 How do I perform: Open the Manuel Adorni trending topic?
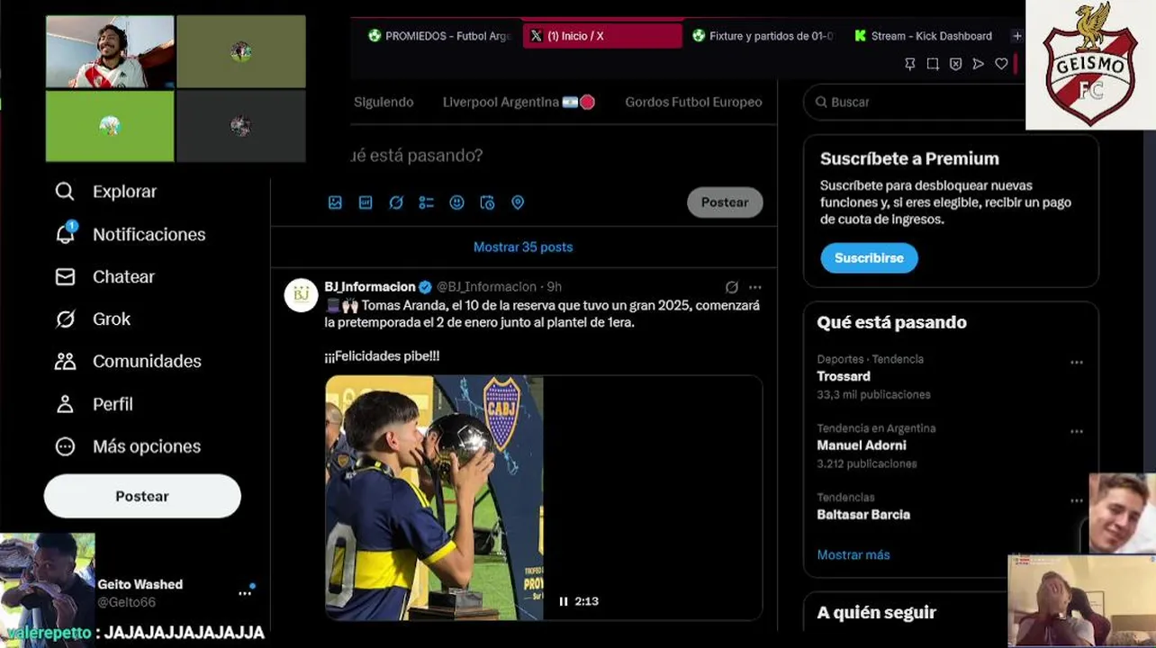[x=862, y=445]
